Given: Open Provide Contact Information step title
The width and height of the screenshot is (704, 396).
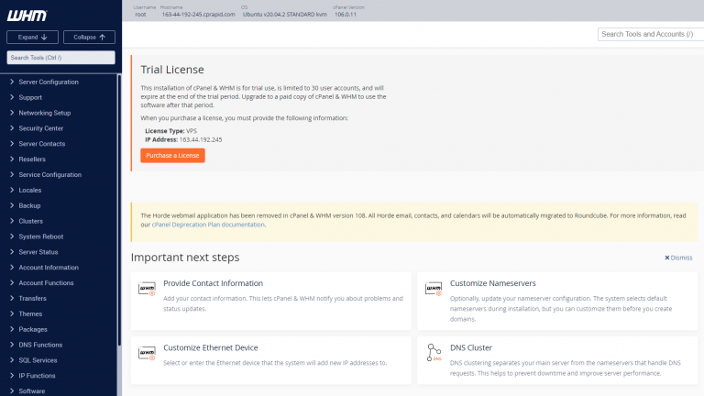Looking at the screenshot, I should click(x=213, y=283).
